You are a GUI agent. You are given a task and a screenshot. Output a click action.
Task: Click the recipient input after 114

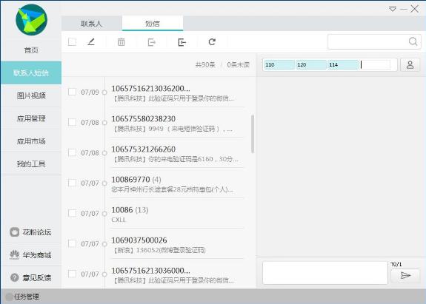click(375, 64)
